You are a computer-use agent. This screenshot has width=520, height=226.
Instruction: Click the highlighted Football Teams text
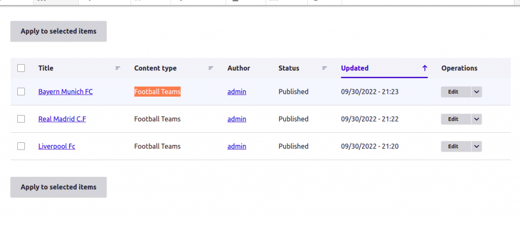click(157, 92)
